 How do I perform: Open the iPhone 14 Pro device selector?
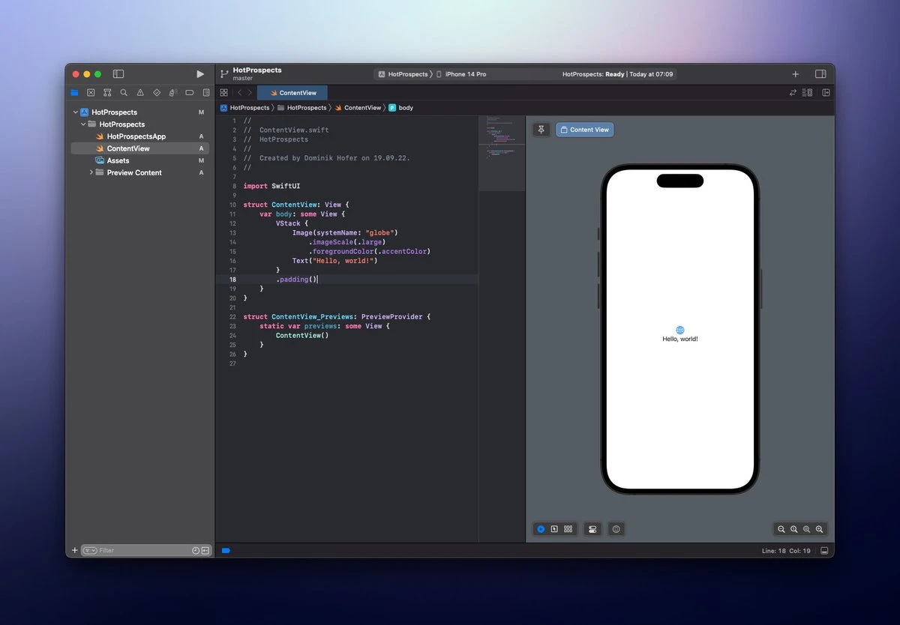[465, 74]
